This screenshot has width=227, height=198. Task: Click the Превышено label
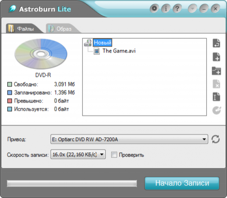coord(29,101)
